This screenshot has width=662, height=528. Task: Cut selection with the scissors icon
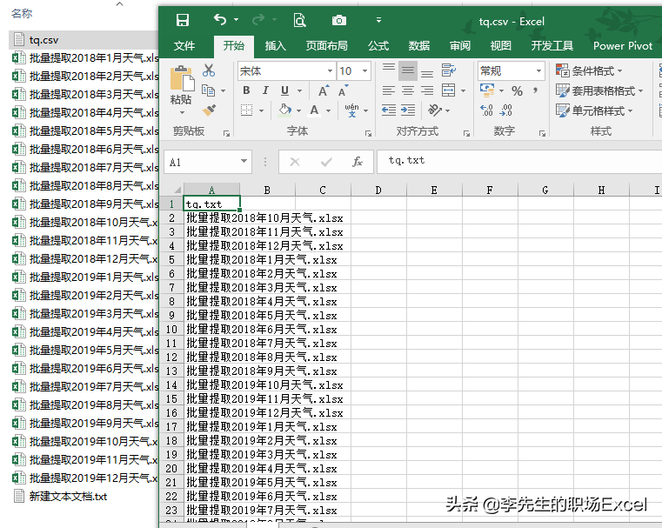point(209,70)
